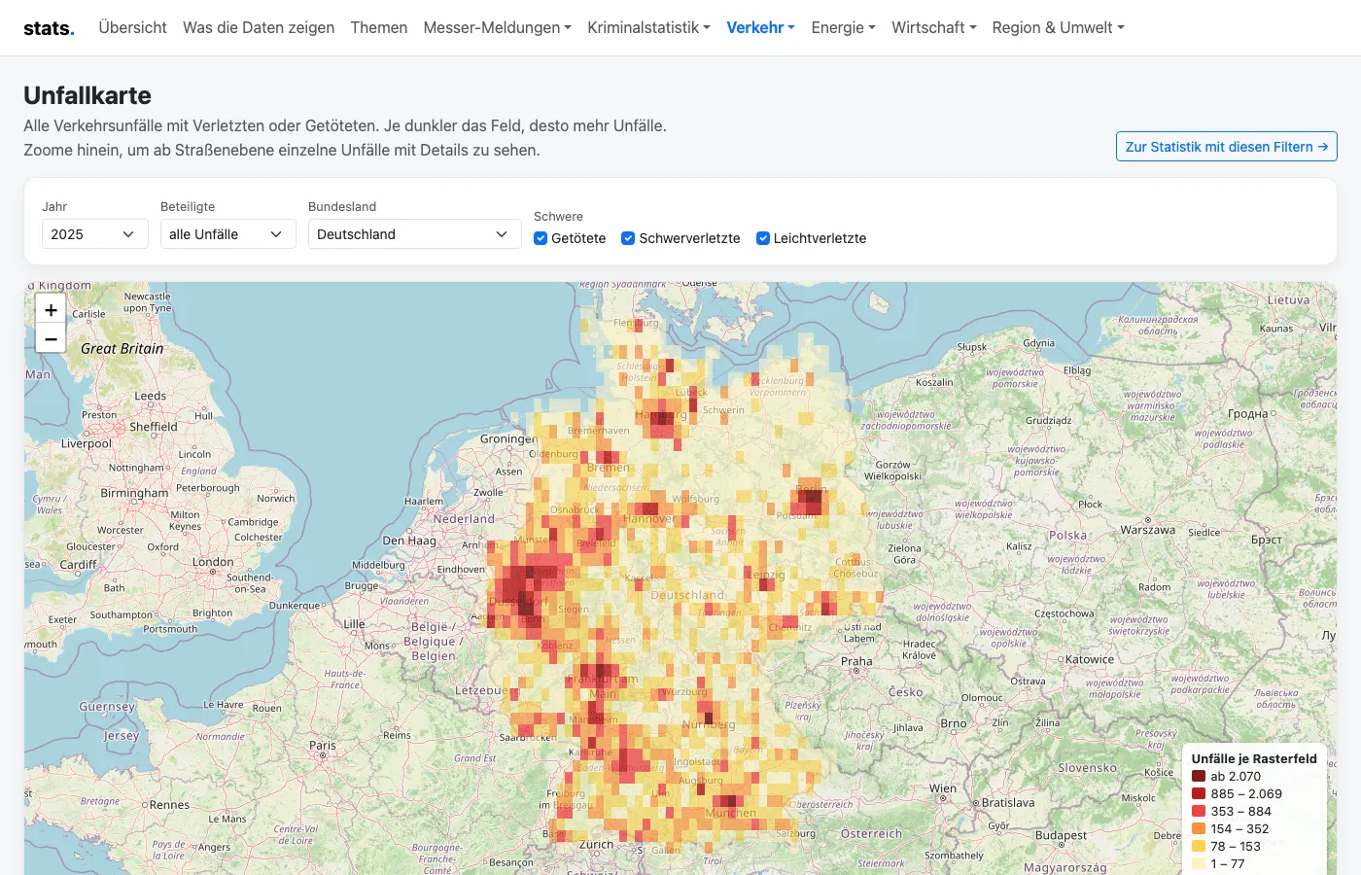Click the stats. site logo
The image size is (1361, 875).
click(49, 28)
